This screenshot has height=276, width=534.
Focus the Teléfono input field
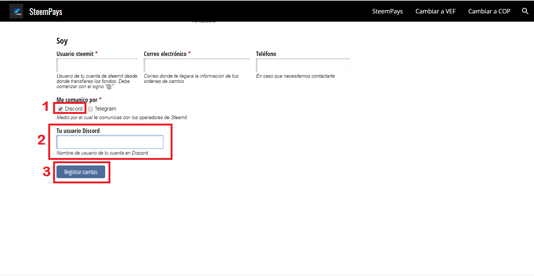coord(303,65)
